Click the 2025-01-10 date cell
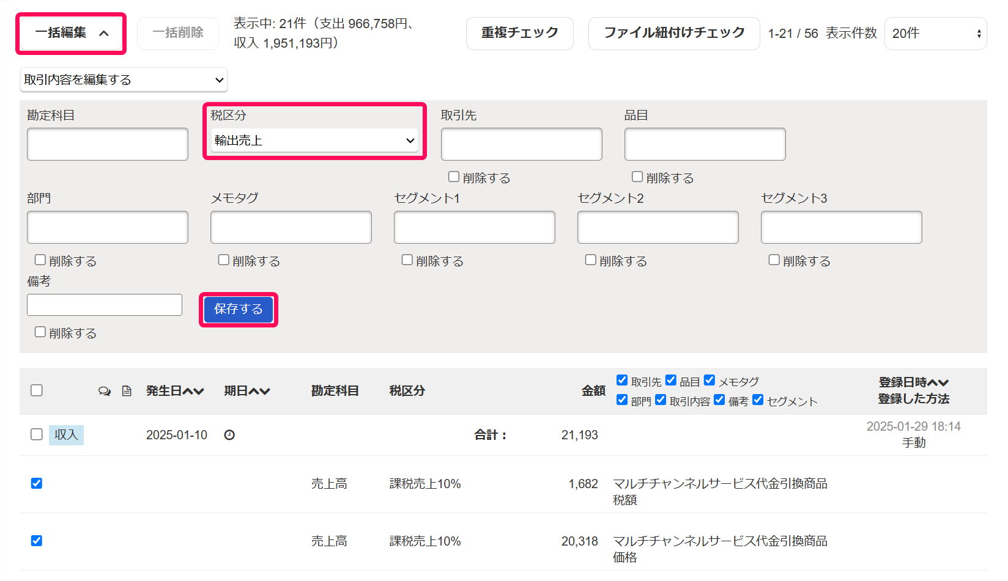This screenshot has height=581, width=1008. point(177,435)
